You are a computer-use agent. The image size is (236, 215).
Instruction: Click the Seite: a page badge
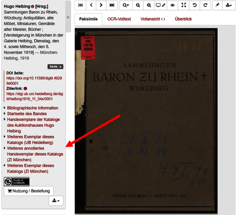click(x=55, y=67)
